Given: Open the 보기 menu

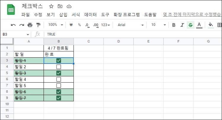Looking at the screenshot, I should click(x=51, y=15).
